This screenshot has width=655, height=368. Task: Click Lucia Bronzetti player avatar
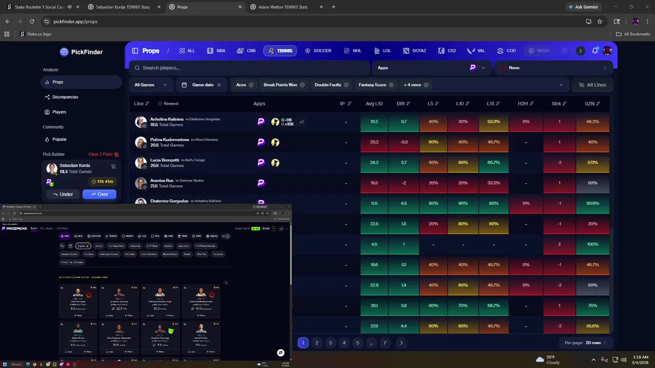pyautogui.click(x=141, y=163)
